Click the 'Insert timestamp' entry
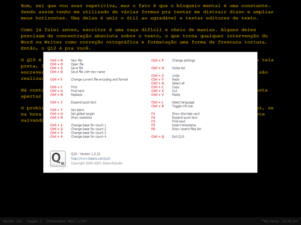 [x=184, y=125]
